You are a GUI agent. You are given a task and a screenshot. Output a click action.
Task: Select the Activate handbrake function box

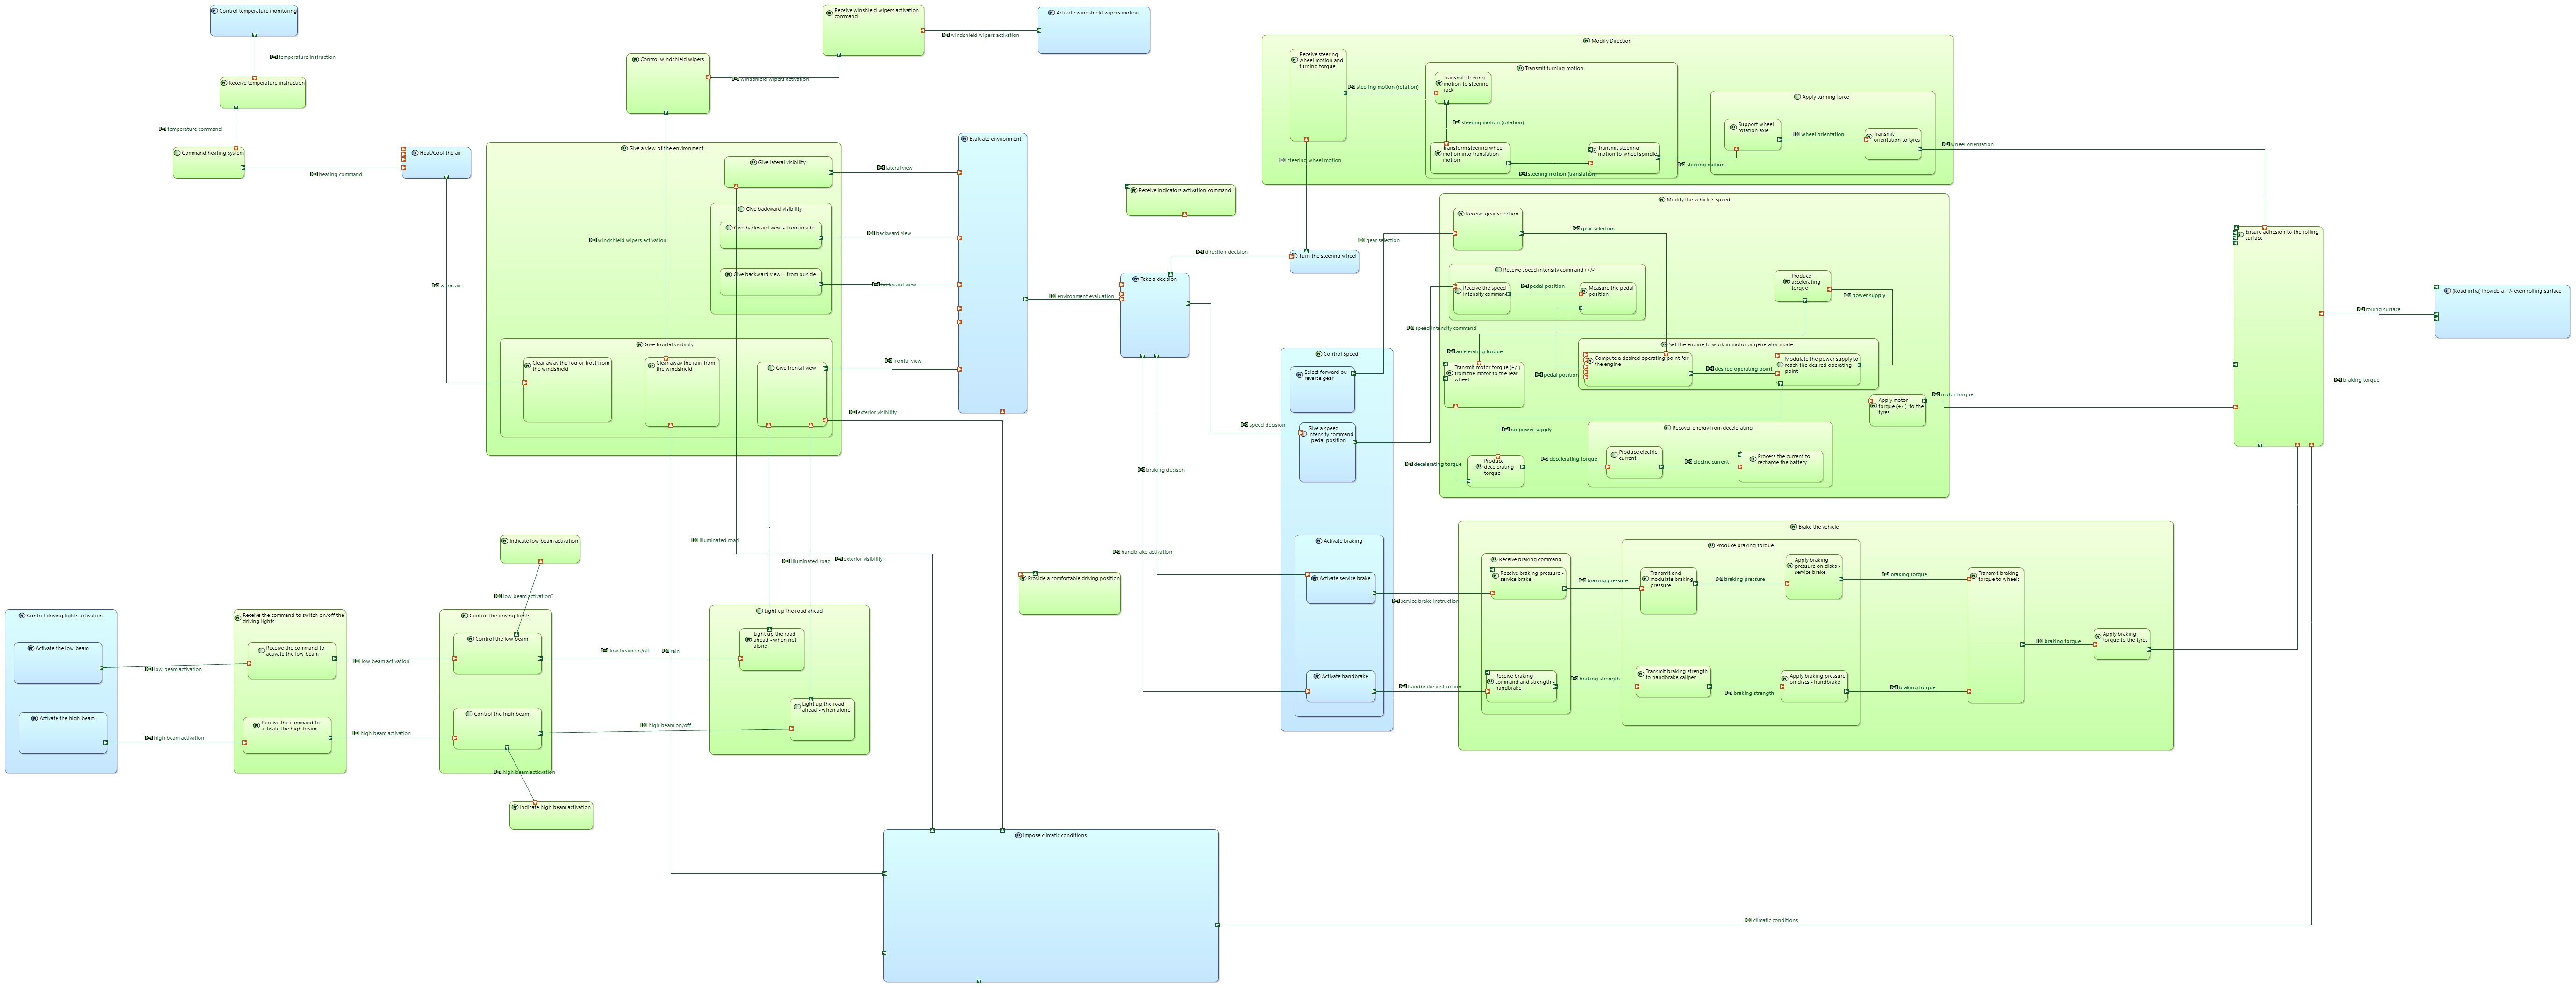click(x=1341, y=686)
